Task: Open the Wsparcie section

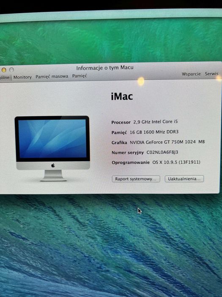Action: (x=191, y=74)
